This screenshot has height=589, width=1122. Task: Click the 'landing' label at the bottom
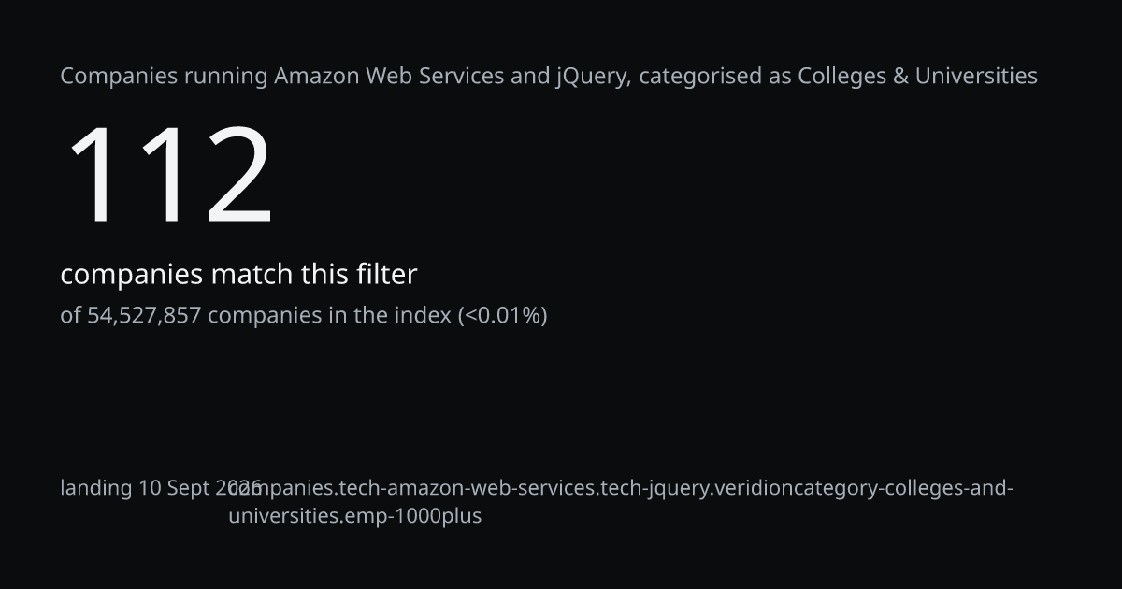[96, 488]
